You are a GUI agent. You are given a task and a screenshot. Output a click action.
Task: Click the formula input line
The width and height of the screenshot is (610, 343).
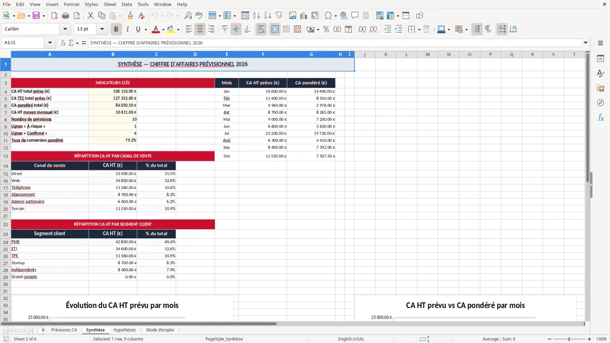pos(335,43)
